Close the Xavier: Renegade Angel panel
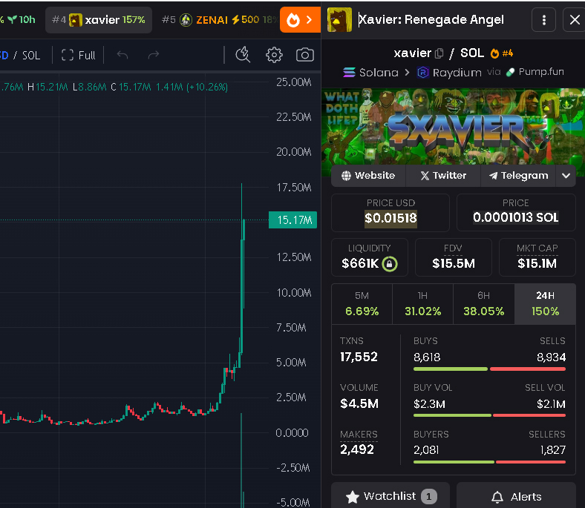The width and height of the screenshot is (585, 508). (x=575, y=20)
